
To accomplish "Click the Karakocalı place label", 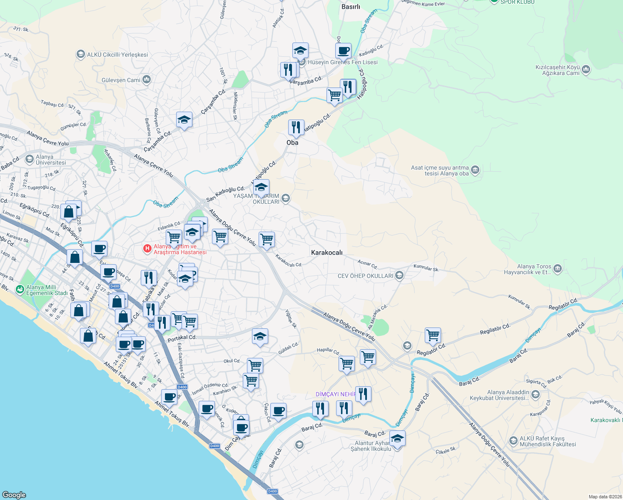I will 327,252.
